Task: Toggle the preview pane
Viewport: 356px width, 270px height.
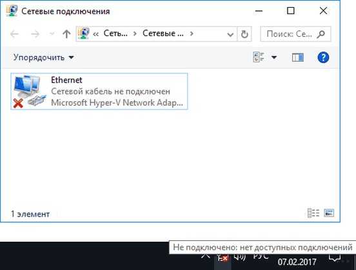Action: 298,57
